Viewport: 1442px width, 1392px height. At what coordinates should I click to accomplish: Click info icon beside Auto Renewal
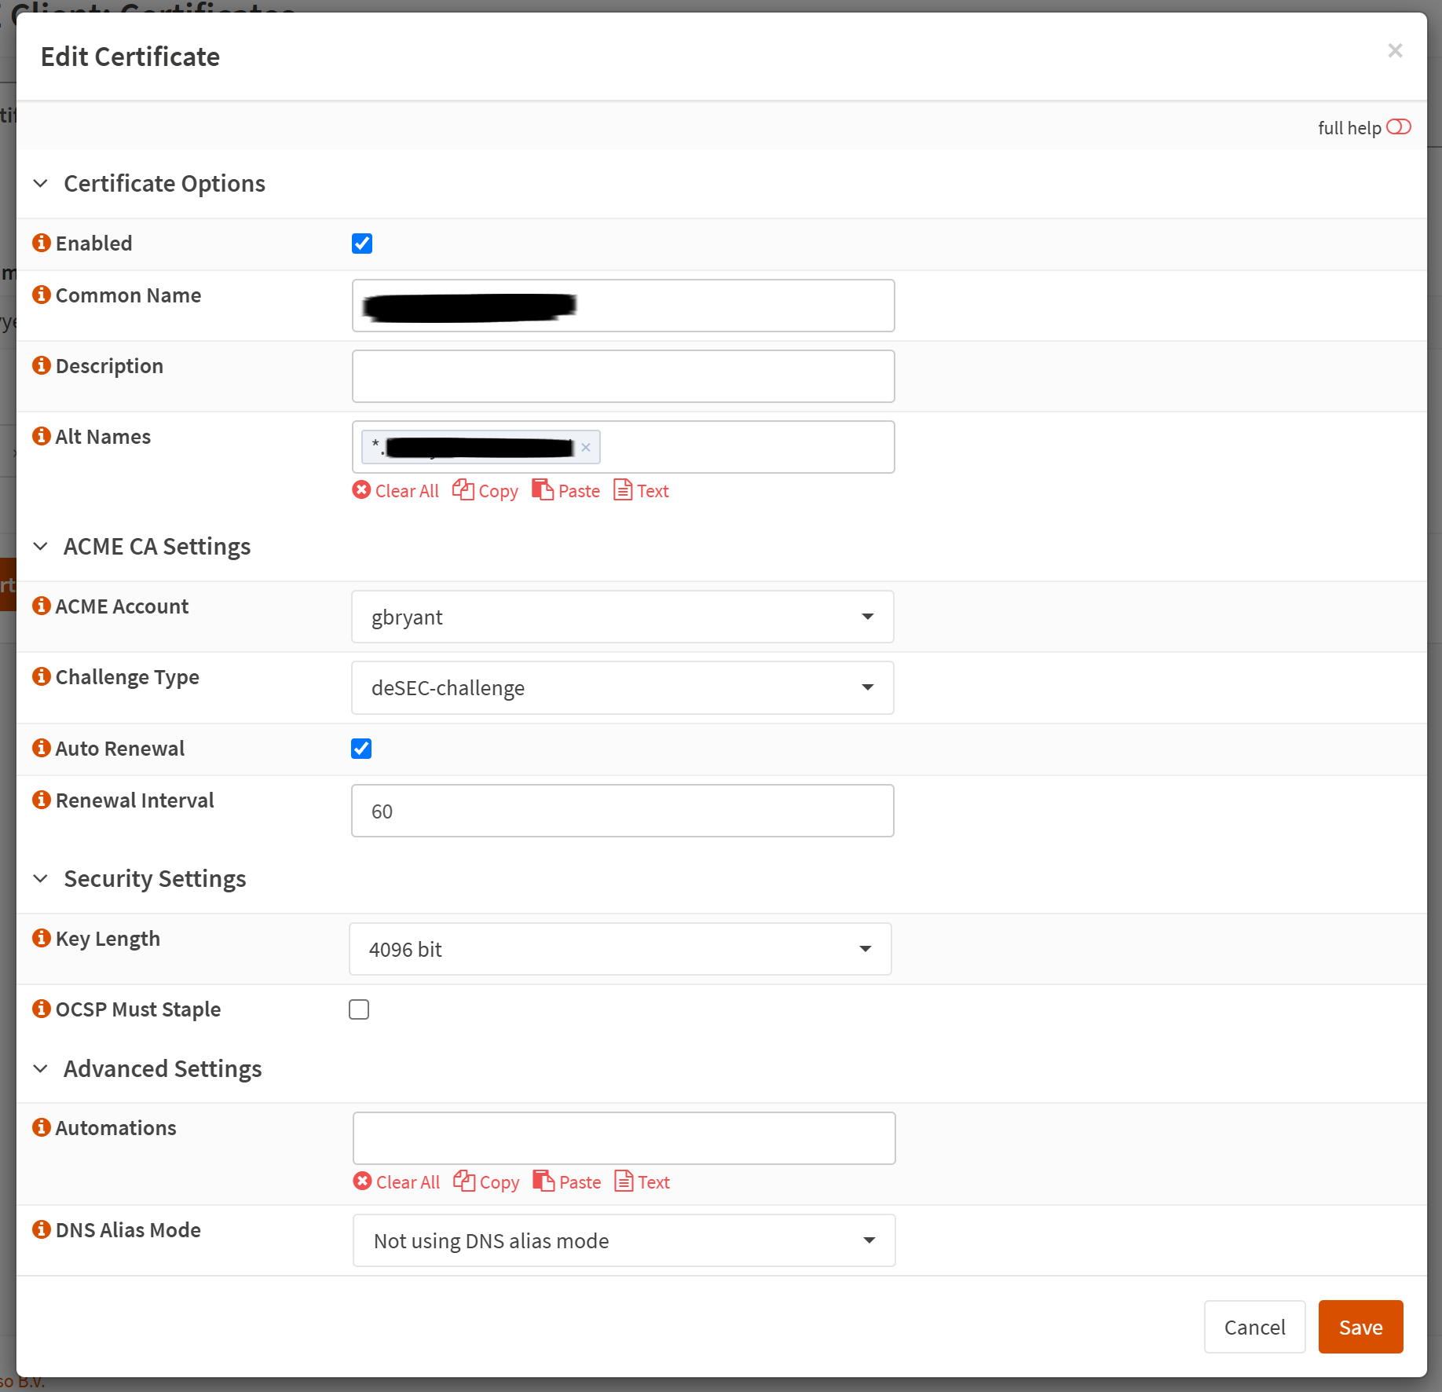pyautogui.click(x=42, y=748)
